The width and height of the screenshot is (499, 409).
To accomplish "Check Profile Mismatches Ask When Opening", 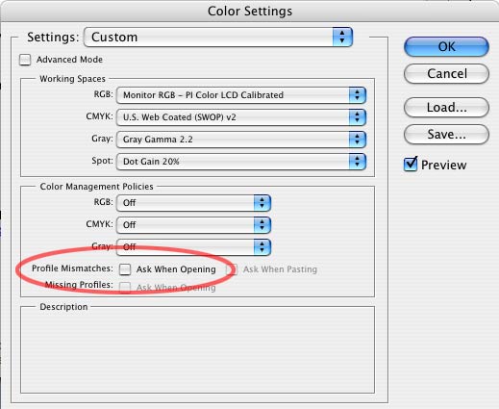I will coord(125,269).
